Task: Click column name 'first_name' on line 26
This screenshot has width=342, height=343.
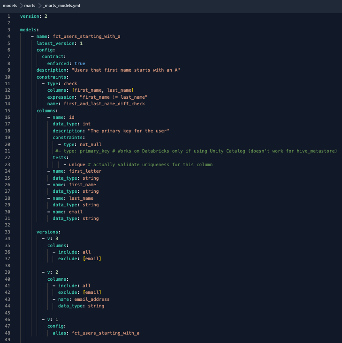Action: point(83,185)
